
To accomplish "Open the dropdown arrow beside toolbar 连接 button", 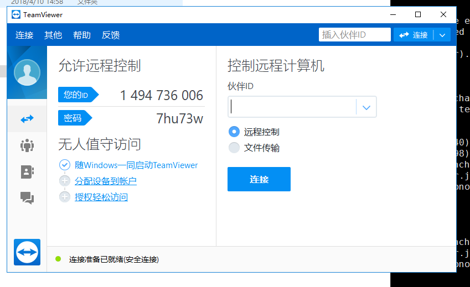I will point(442,35).
